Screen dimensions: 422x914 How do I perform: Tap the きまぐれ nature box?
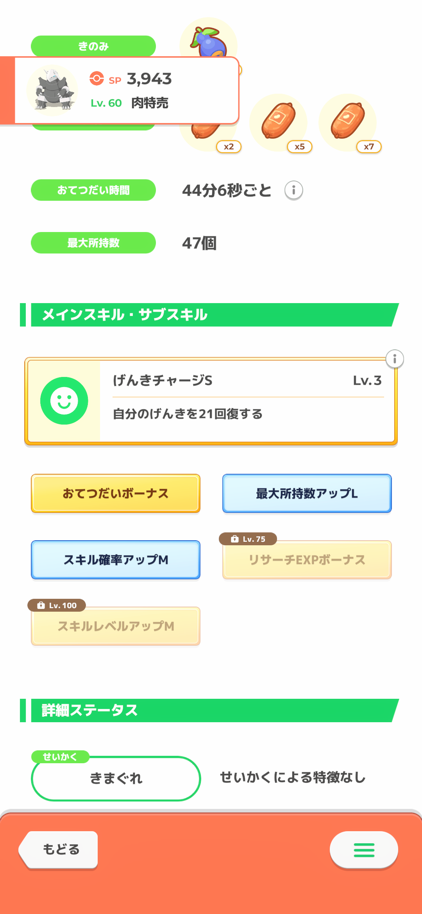(x=116, y=778)
